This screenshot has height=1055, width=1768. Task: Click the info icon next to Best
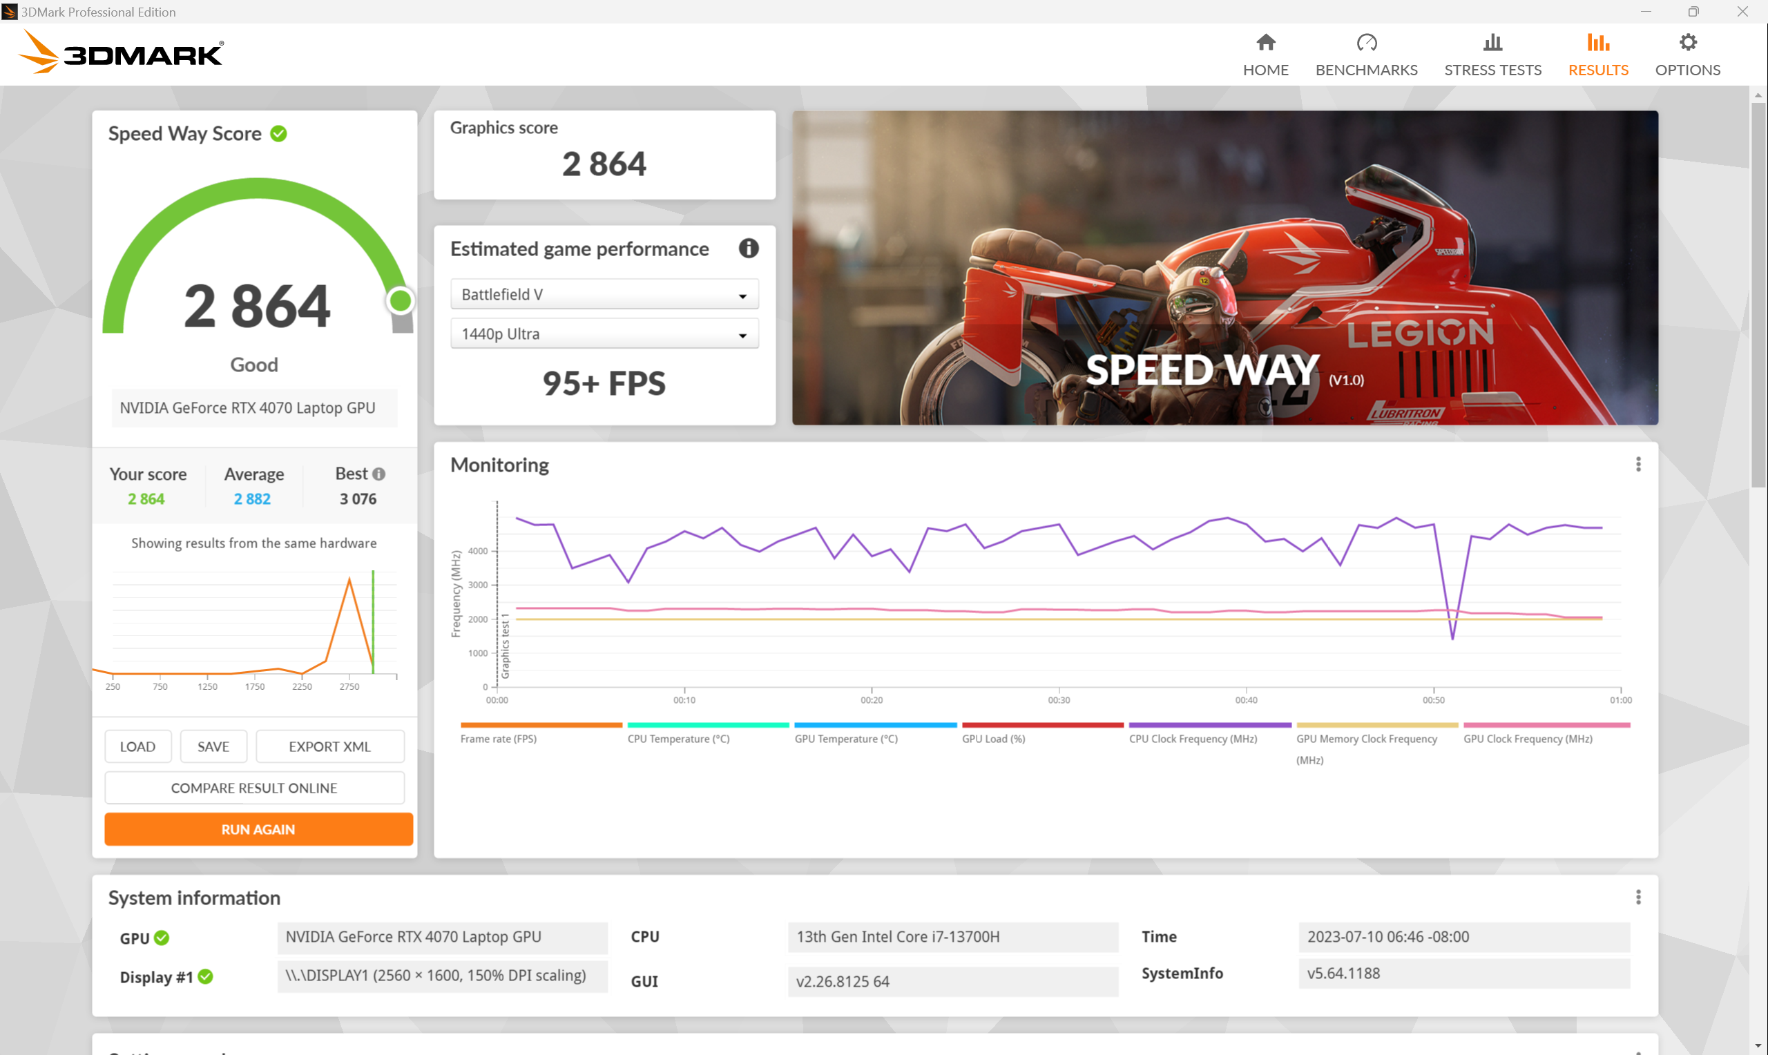coord(379,474)
